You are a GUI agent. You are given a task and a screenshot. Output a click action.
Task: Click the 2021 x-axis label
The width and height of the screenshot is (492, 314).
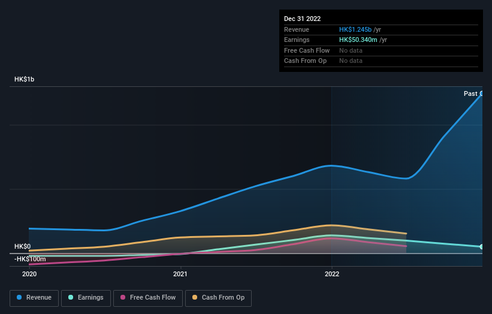(x=180, y=274)
